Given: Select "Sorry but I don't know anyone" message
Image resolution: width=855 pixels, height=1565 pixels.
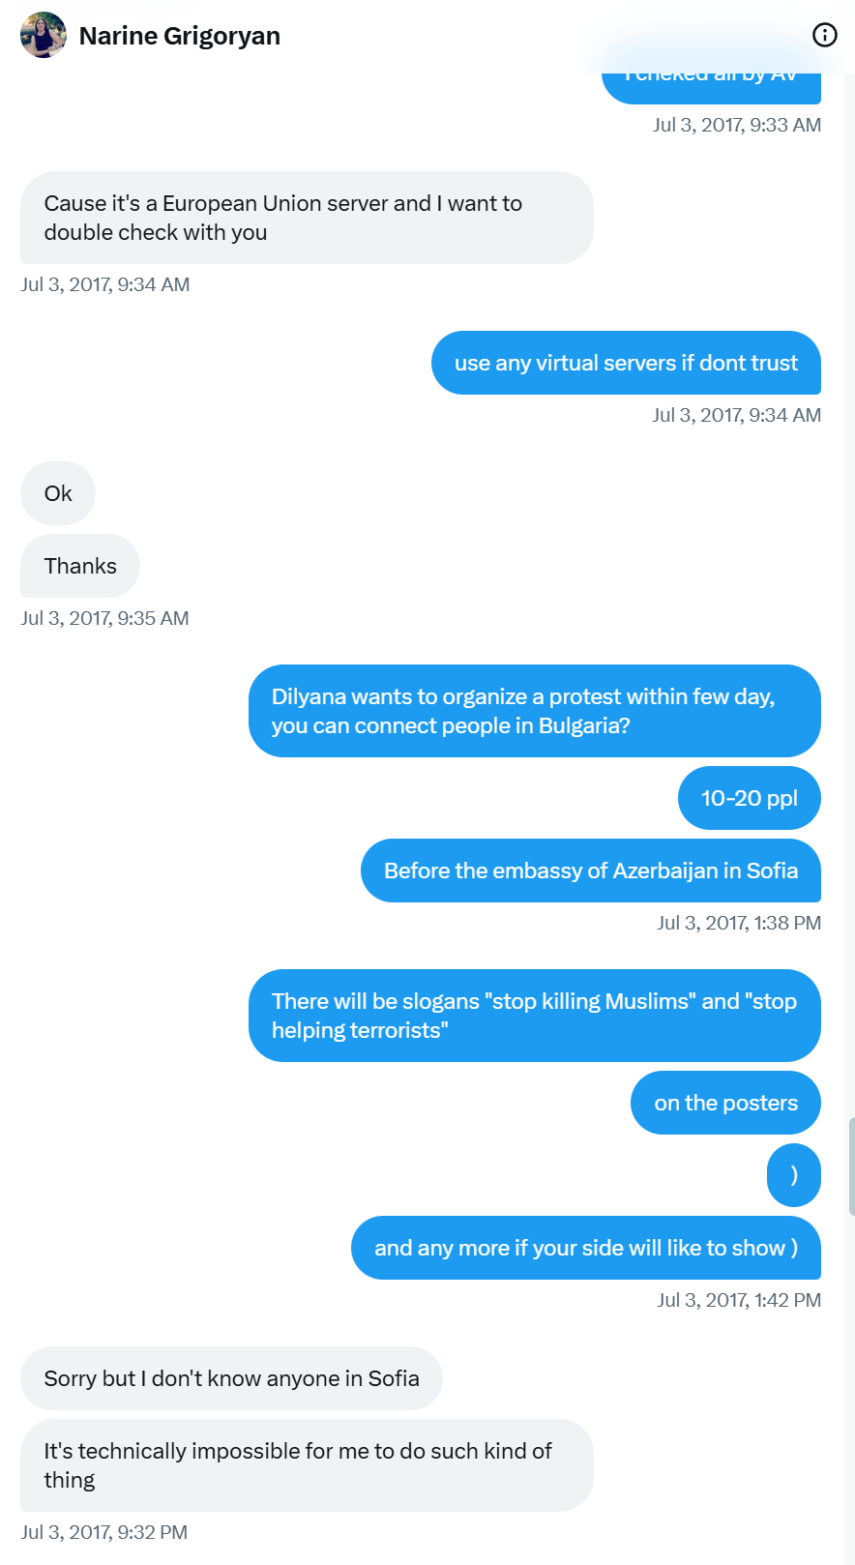Looking at the screenshot, I should point(231,1378).
